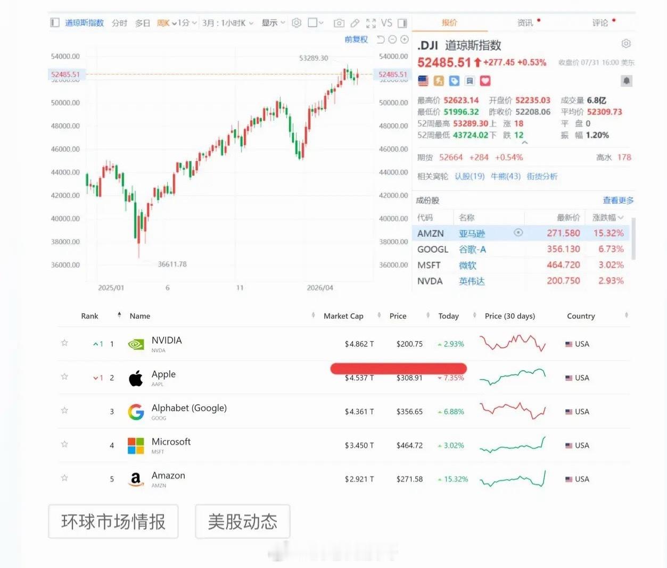Collapse quote details with the up chevron
Image resolution: width=667 pixels, height=568 pixels.
click(525, 143)
